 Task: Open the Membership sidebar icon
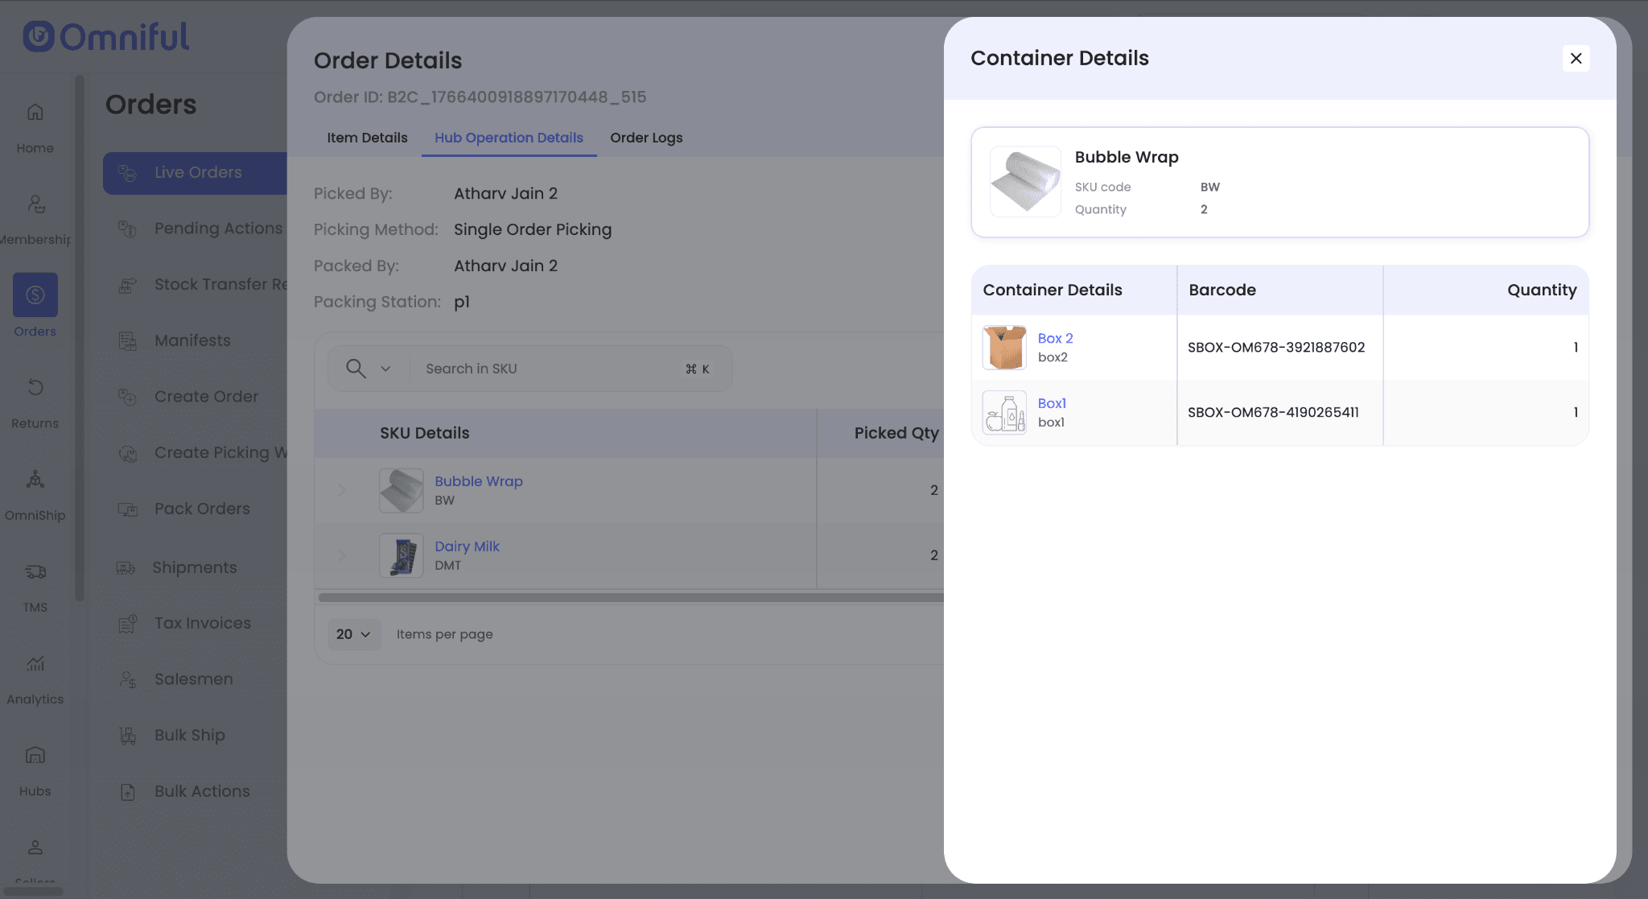click(35, 204)
